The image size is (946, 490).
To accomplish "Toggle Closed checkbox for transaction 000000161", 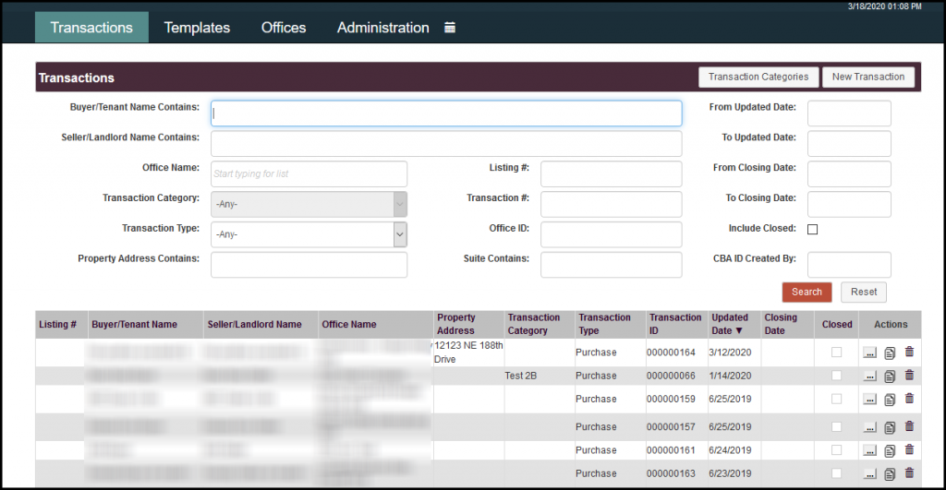I will pyautogui.click(x=836, y=450).
